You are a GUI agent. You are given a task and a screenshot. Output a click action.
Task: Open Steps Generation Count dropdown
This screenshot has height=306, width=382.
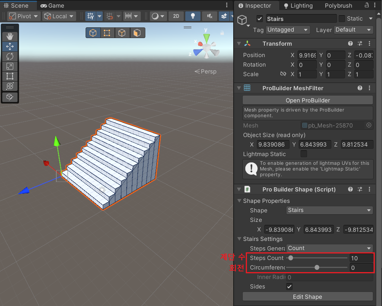point(329,248)
